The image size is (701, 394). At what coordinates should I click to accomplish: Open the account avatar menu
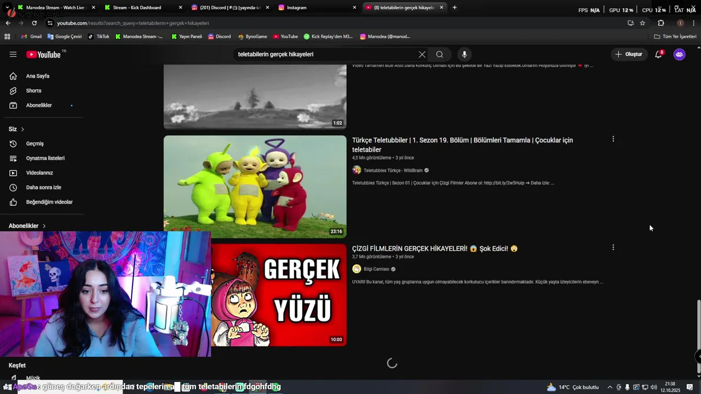pyautogui.click(x=679, y=54)
